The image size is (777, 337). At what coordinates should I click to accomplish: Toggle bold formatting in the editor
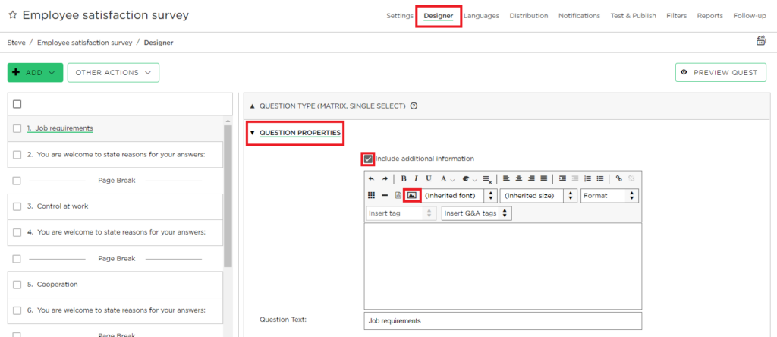[404, 178]
